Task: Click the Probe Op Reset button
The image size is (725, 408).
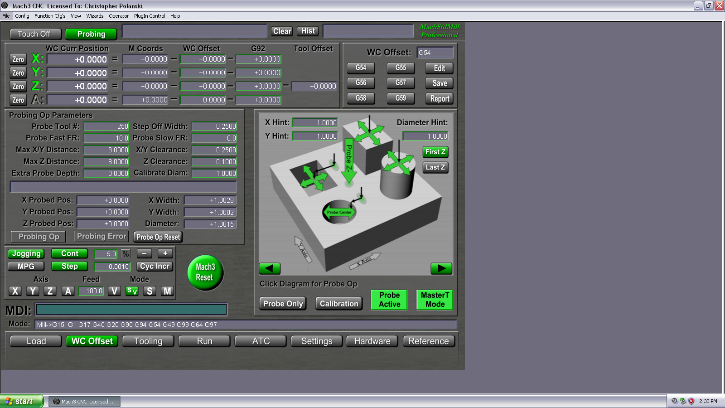Action: click(x=158, y=237)
